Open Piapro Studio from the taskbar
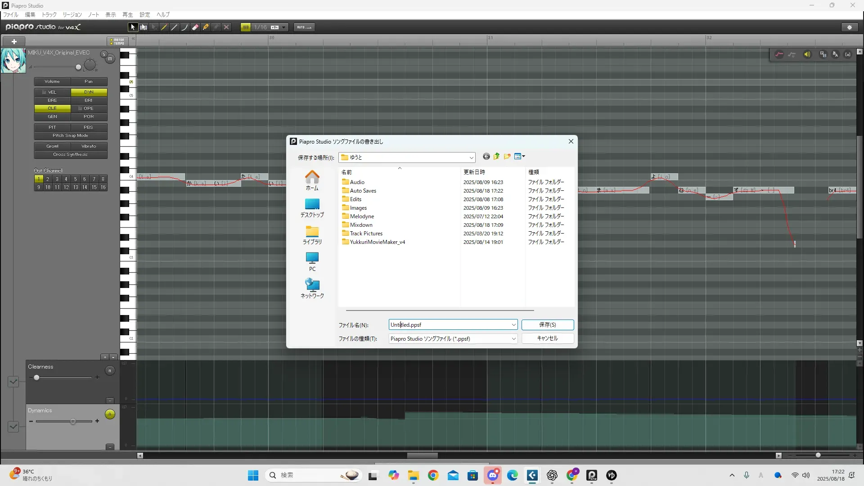Viewport: 864px width, 486px height. click(x=592, y=475)
